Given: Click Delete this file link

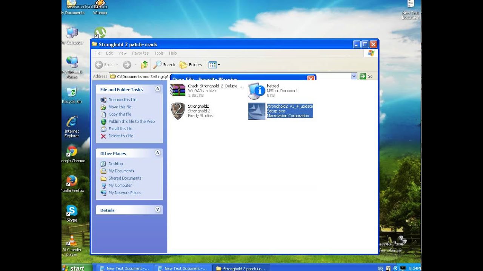Looking at the screenshot, I should [x=121, y=136].
